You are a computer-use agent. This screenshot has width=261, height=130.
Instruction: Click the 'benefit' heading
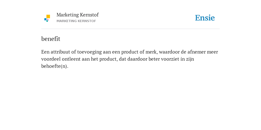coord(51,39)
